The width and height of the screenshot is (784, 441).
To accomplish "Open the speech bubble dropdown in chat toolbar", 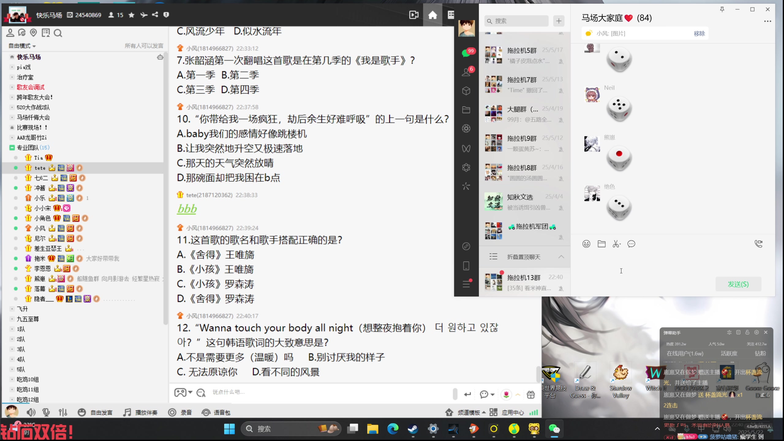I will pyautogui.click(x=487, y=394).
